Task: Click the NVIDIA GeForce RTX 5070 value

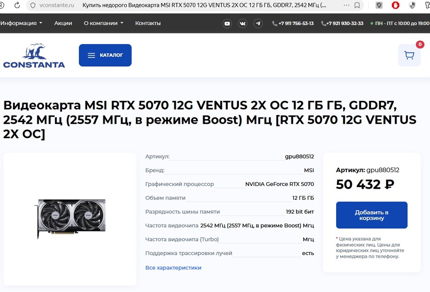Action: pyautogui.click(x=279, y=184)
